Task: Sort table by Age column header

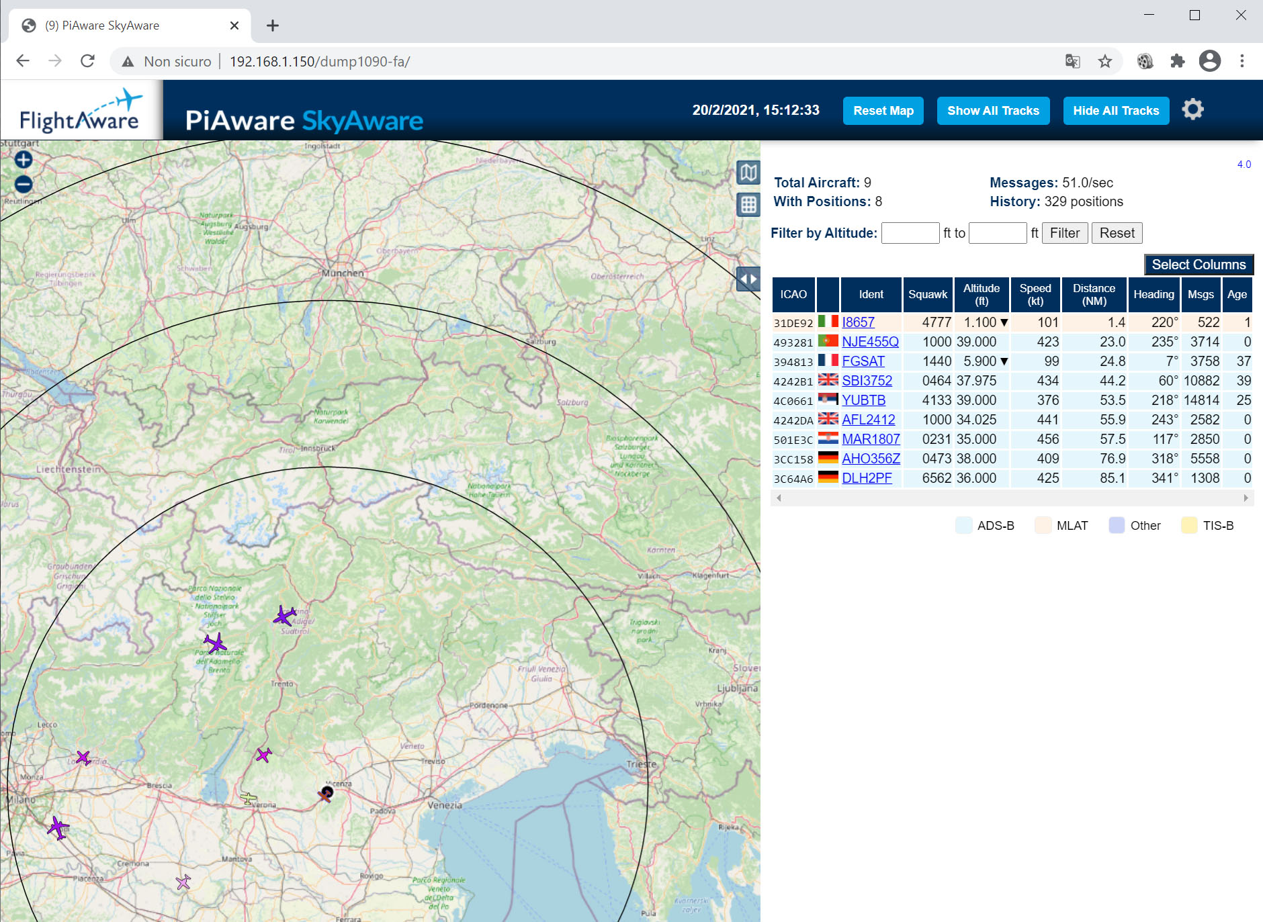Action: coord(1237,294)
